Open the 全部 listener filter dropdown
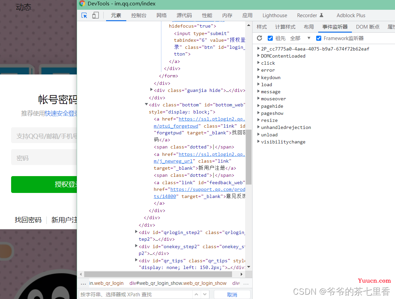 coord(300,38)
